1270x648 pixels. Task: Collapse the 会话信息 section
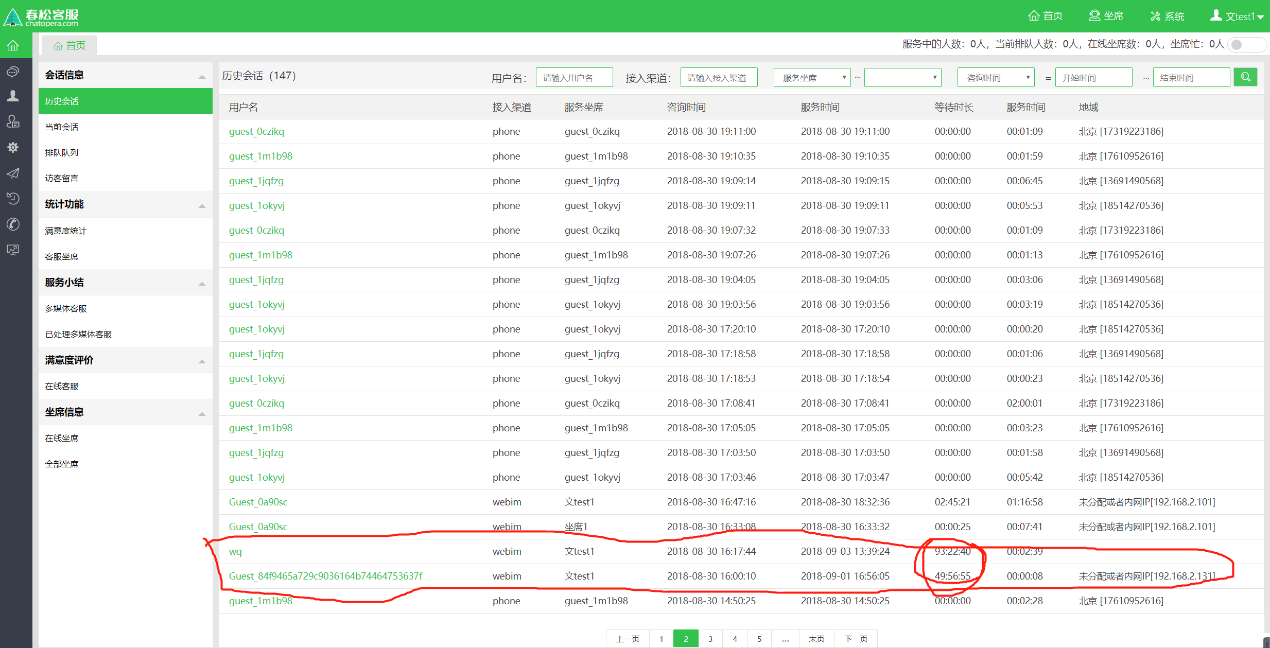click(x=202, y=76)
